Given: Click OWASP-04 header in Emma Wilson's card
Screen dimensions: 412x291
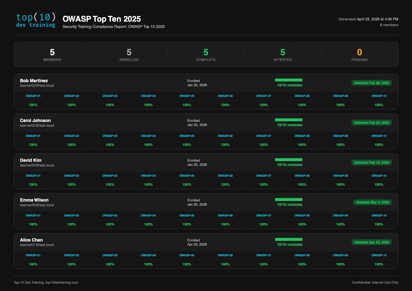Looking at the screenshot, I should 148,216.
